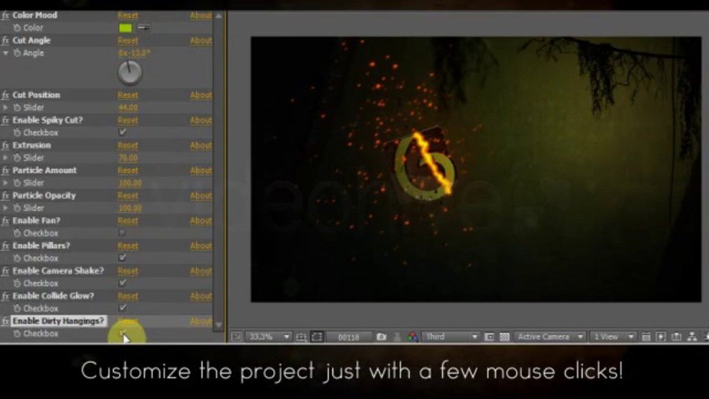Click the Cut Position value 44.00
This screenshot has width=709, height=399.
pos(128,108)
